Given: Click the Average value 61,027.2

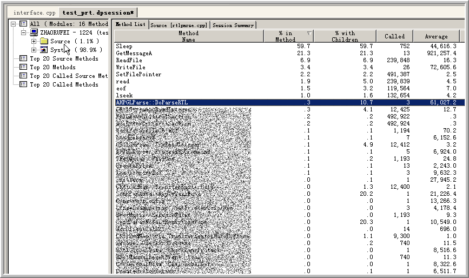Looking at the screenshot, I should 443,103.
